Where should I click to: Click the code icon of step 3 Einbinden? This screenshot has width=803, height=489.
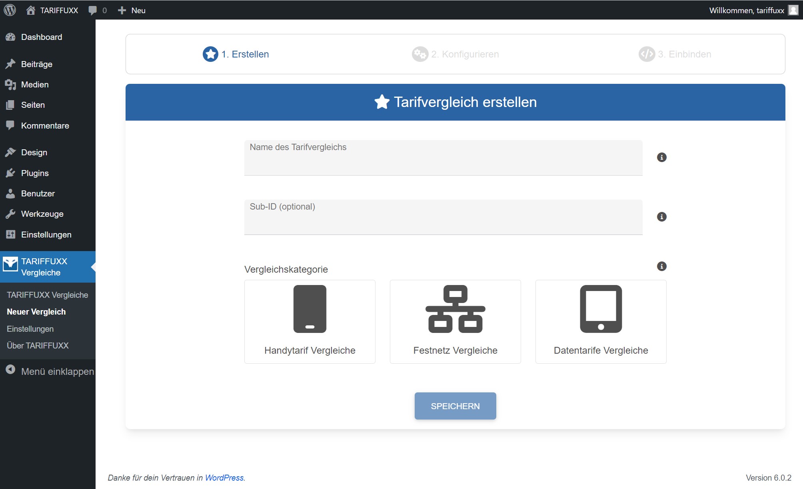pyautogui.click(x=647, y=54)
